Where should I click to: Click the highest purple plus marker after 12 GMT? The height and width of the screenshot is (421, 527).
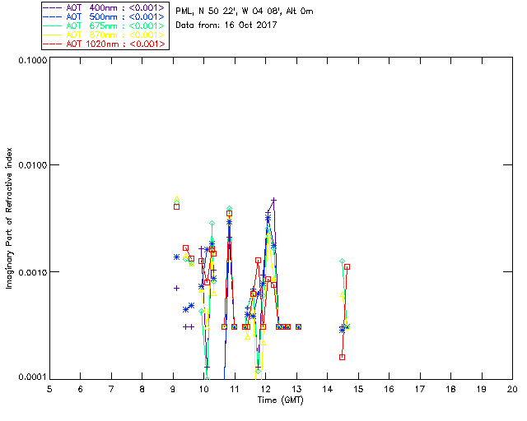coord(274,200)
